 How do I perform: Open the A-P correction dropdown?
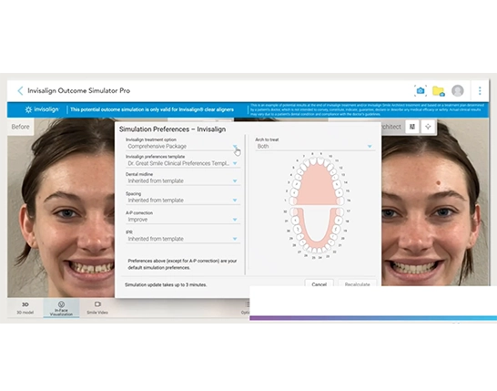tap(183, 220)
